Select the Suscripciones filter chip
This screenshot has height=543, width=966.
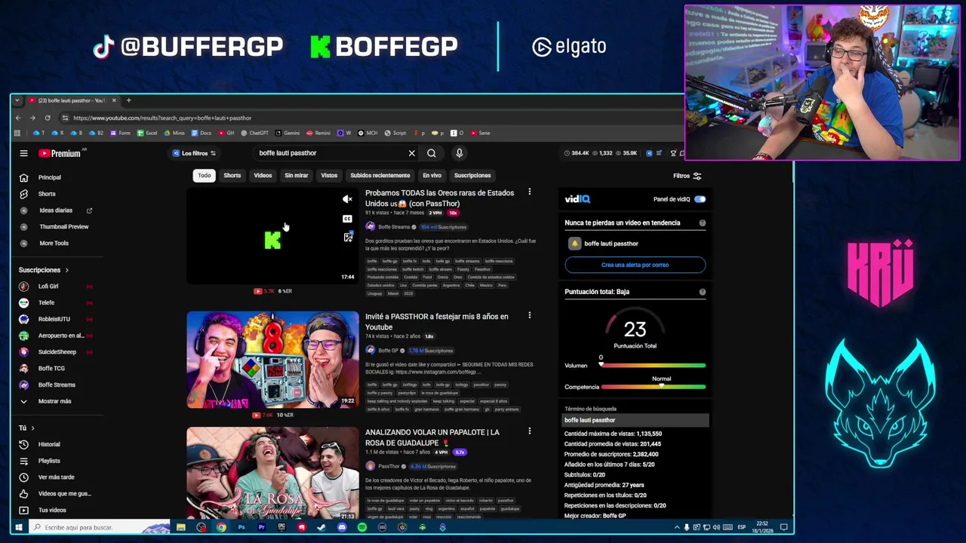coord(472,176)
